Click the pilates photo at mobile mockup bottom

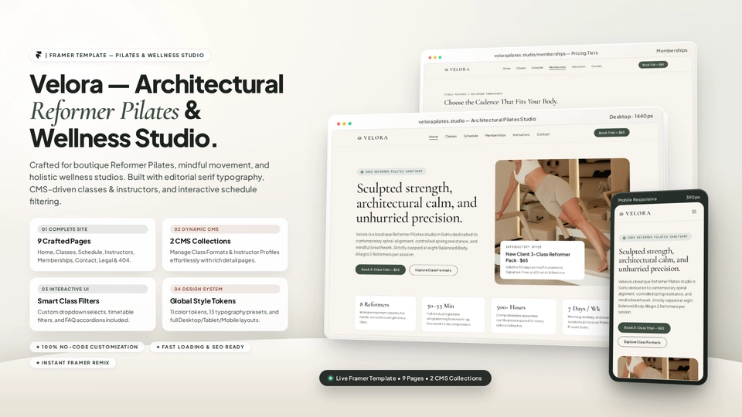pyautogui.click(x=658, y=368)
